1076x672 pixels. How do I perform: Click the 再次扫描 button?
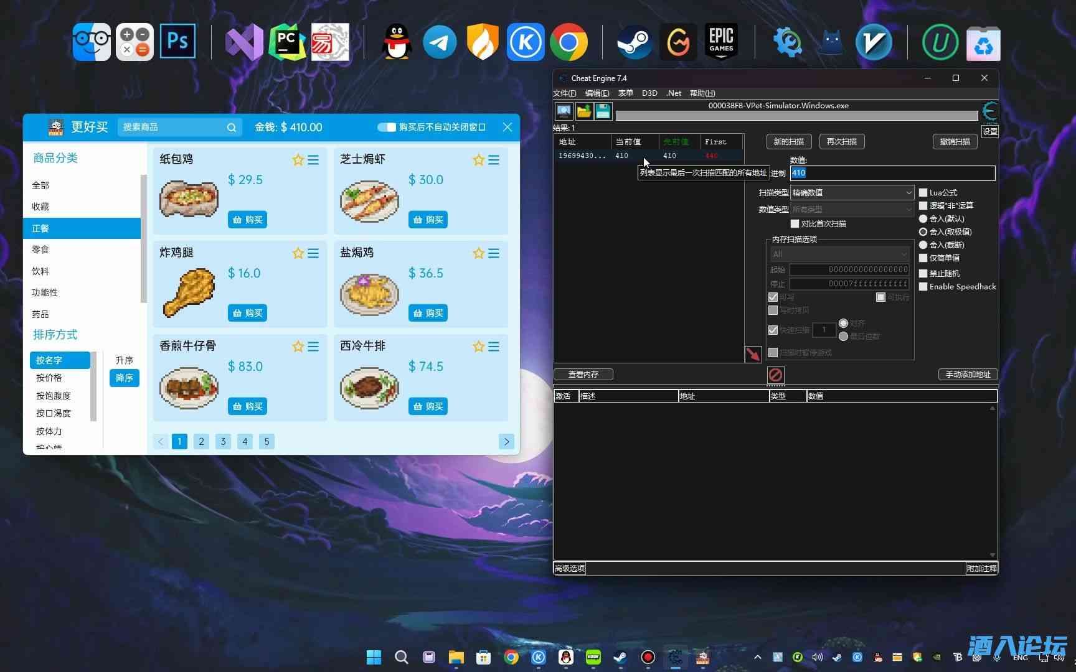coord(841,142)
